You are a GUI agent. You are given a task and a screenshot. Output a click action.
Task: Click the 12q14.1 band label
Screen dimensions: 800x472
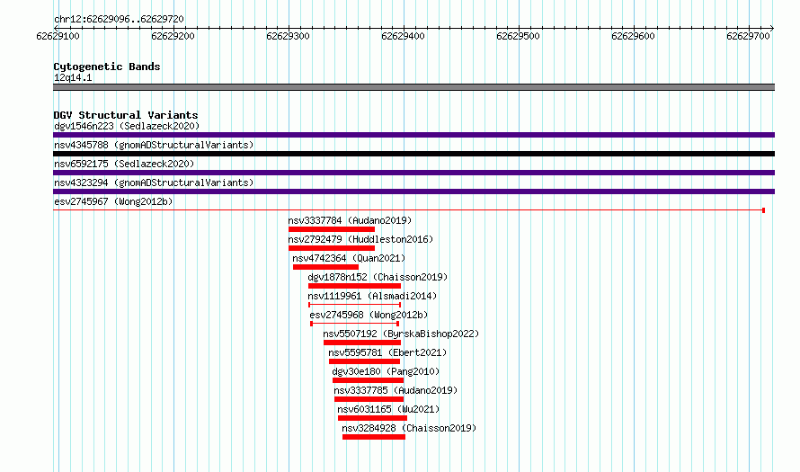coord(73,78)
